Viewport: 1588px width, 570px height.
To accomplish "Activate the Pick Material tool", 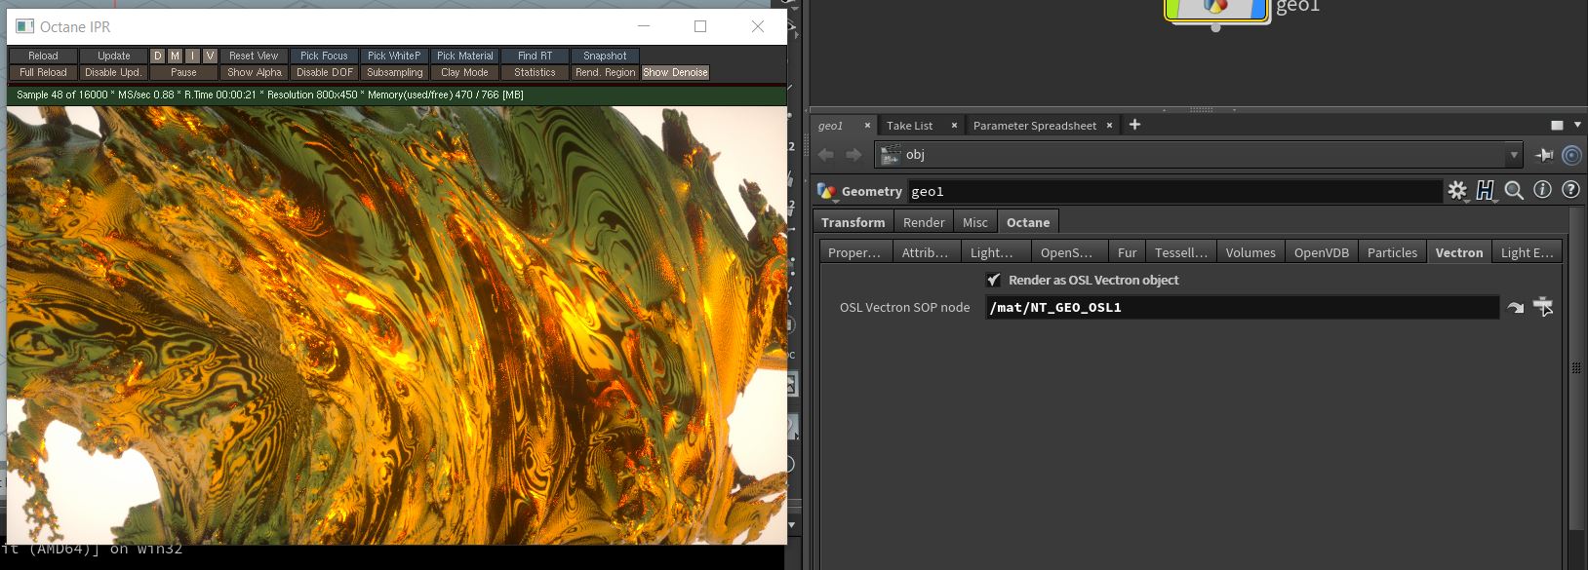I will [x=464, y=56].
